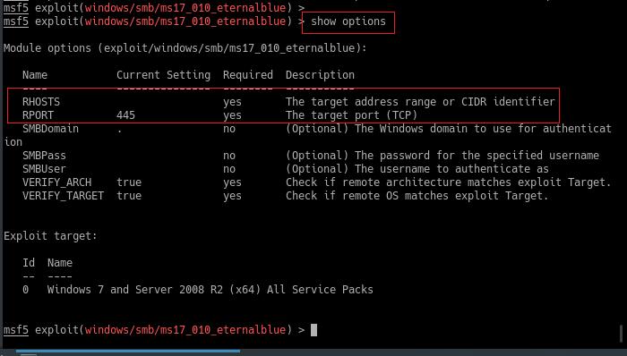
Task: Click the 'Required' column header
Action: tap(248, 75)
